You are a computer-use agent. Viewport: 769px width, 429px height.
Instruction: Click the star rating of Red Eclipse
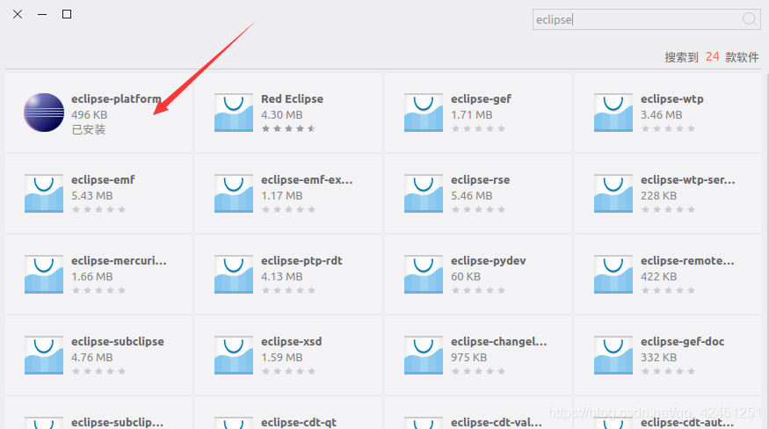(x=288, y=128)
